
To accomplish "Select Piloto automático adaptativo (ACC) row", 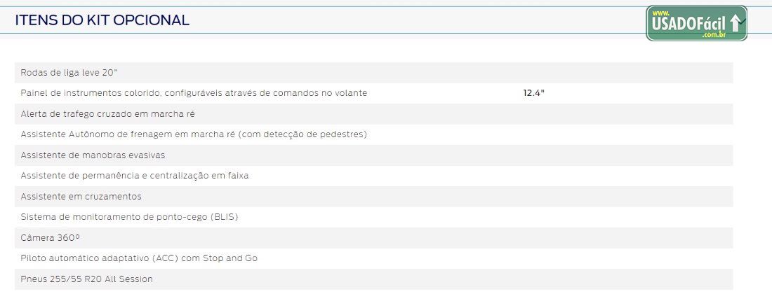I will (x=373, y=258).
